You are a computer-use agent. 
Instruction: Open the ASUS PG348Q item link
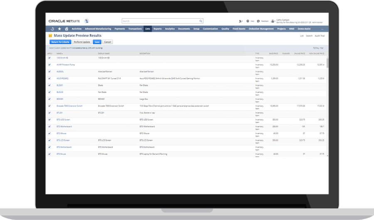click(x=62, y=79)
